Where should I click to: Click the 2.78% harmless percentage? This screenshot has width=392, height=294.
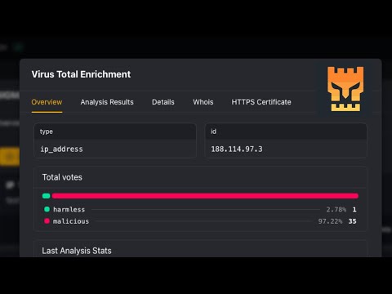click(x=336, y=209)
